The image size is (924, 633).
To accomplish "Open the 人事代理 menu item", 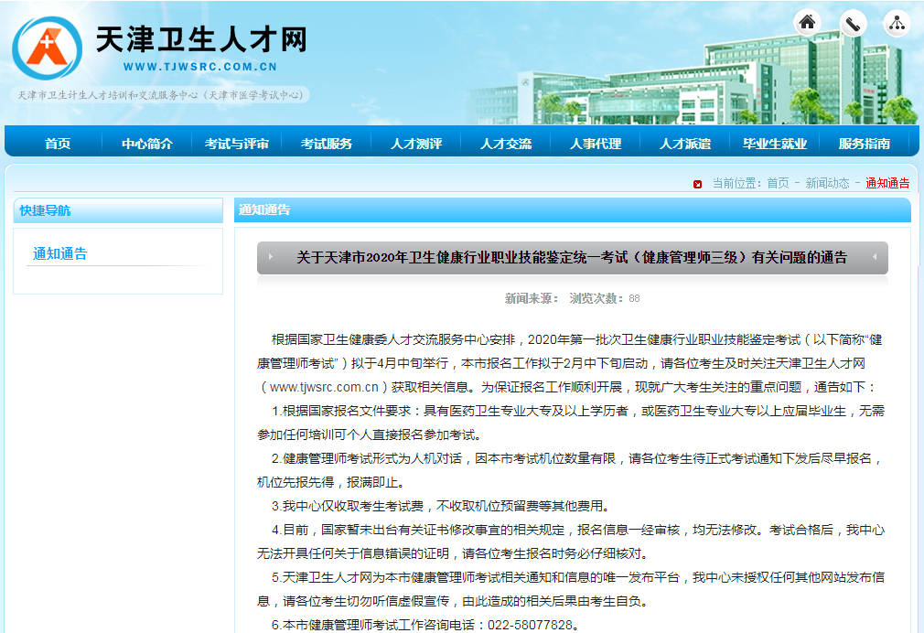I will (596, 144).
